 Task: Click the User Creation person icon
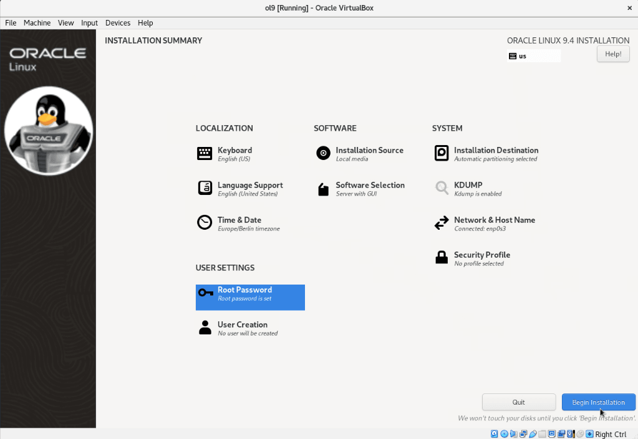coord(205,328)
